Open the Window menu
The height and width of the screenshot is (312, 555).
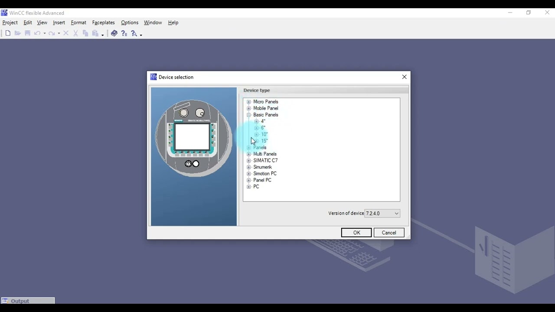(x=153, y=23)
